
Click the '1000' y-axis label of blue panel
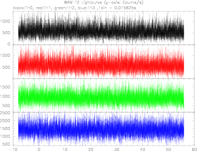tap(5, 136)
